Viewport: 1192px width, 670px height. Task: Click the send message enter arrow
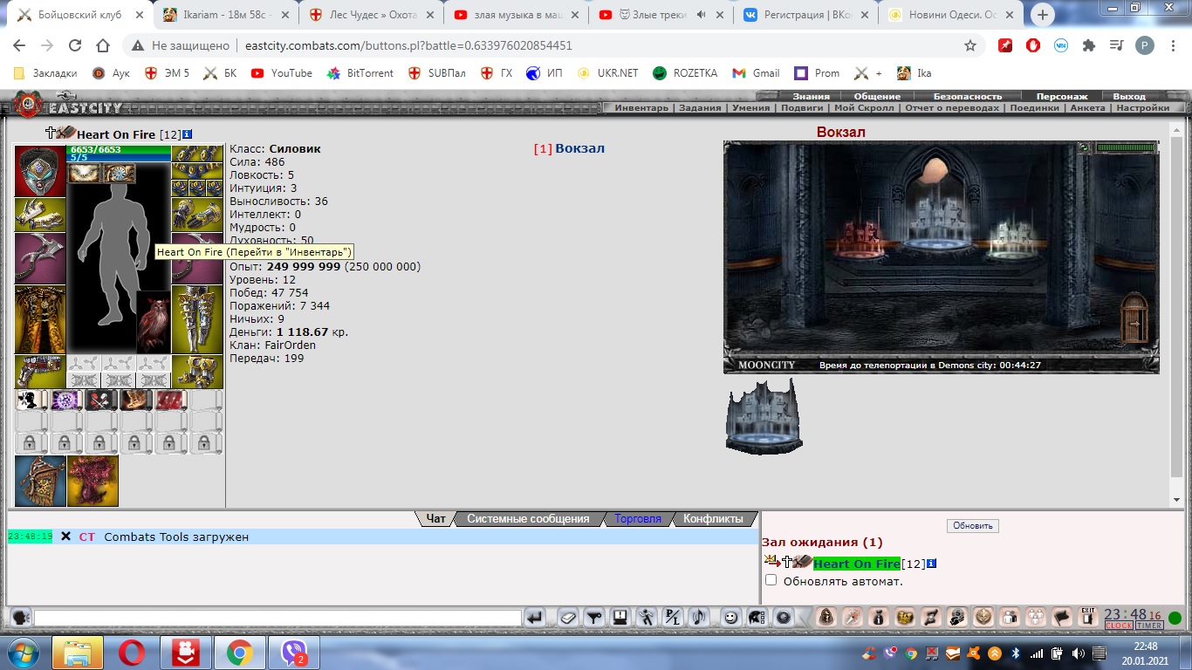point(534,618)
